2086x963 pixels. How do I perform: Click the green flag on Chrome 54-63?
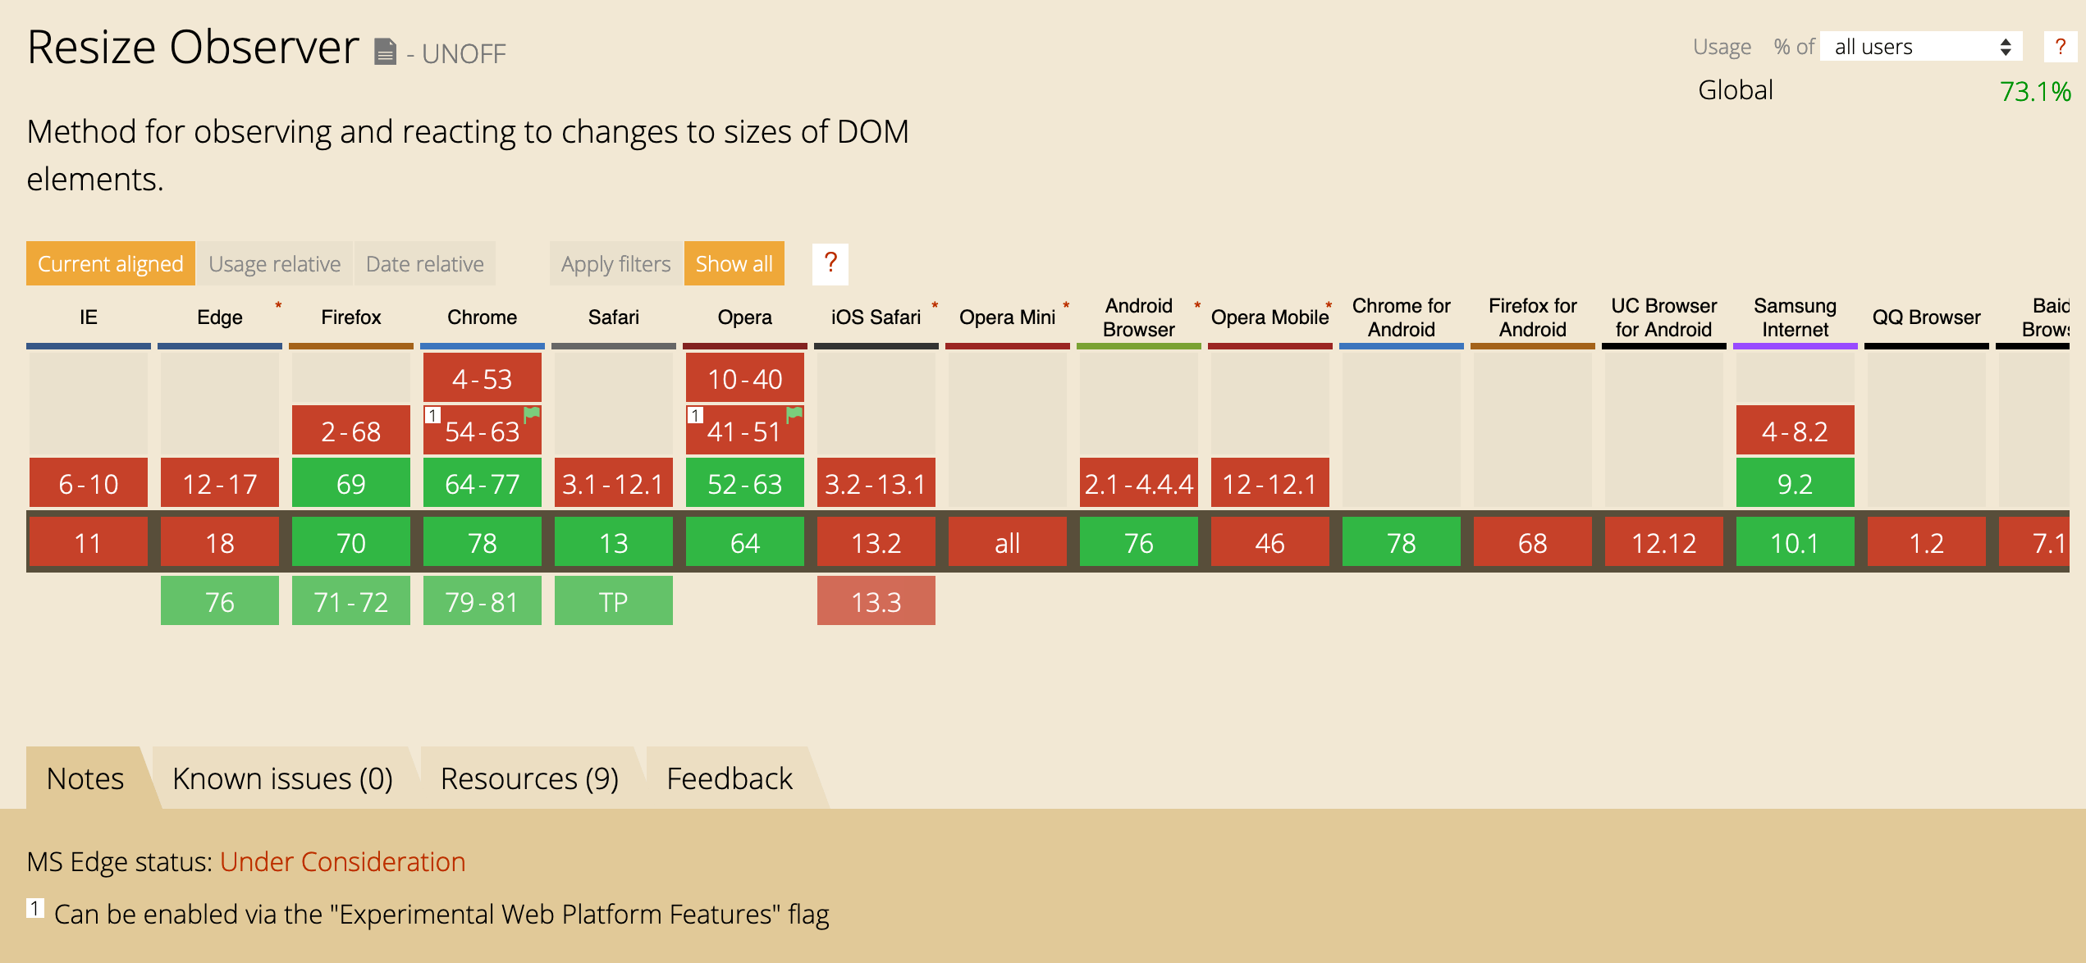tap(532, 413)
